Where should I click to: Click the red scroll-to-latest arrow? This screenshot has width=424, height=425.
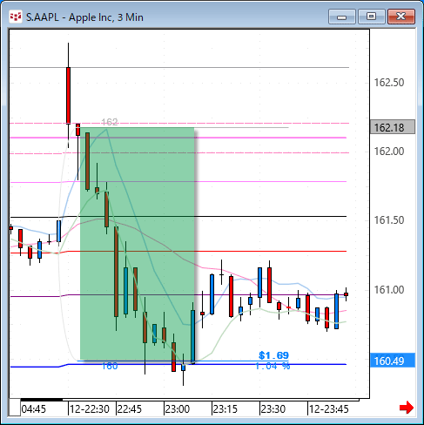tap(407, 408)
